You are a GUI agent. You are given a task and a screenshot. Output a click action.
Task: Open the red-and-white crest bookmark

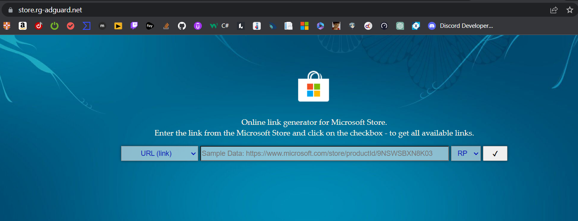tap(7, 26)
